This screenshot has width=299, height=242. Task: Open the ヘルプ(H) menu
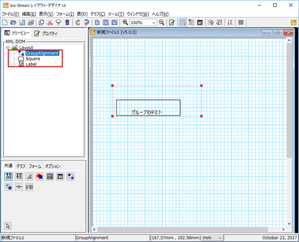[x=160, y=14]
